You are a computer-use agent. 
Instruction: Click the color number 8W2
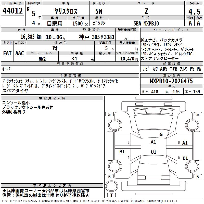tap(42, 59)
